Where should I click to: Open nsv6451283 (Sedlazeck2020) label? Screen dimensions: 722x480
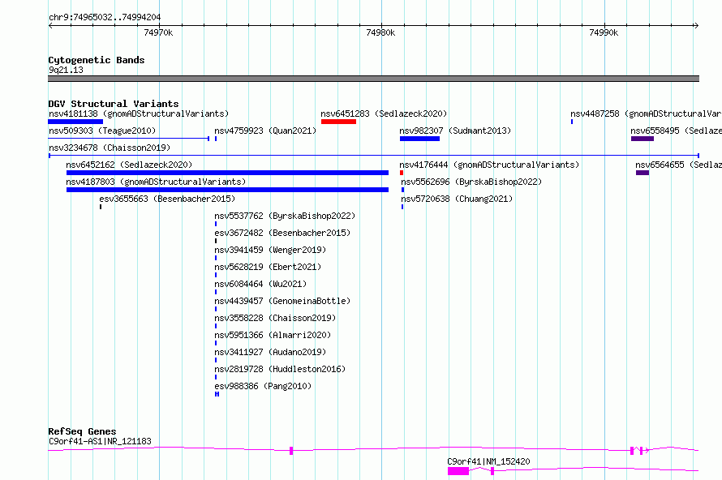tap(384, 114)
